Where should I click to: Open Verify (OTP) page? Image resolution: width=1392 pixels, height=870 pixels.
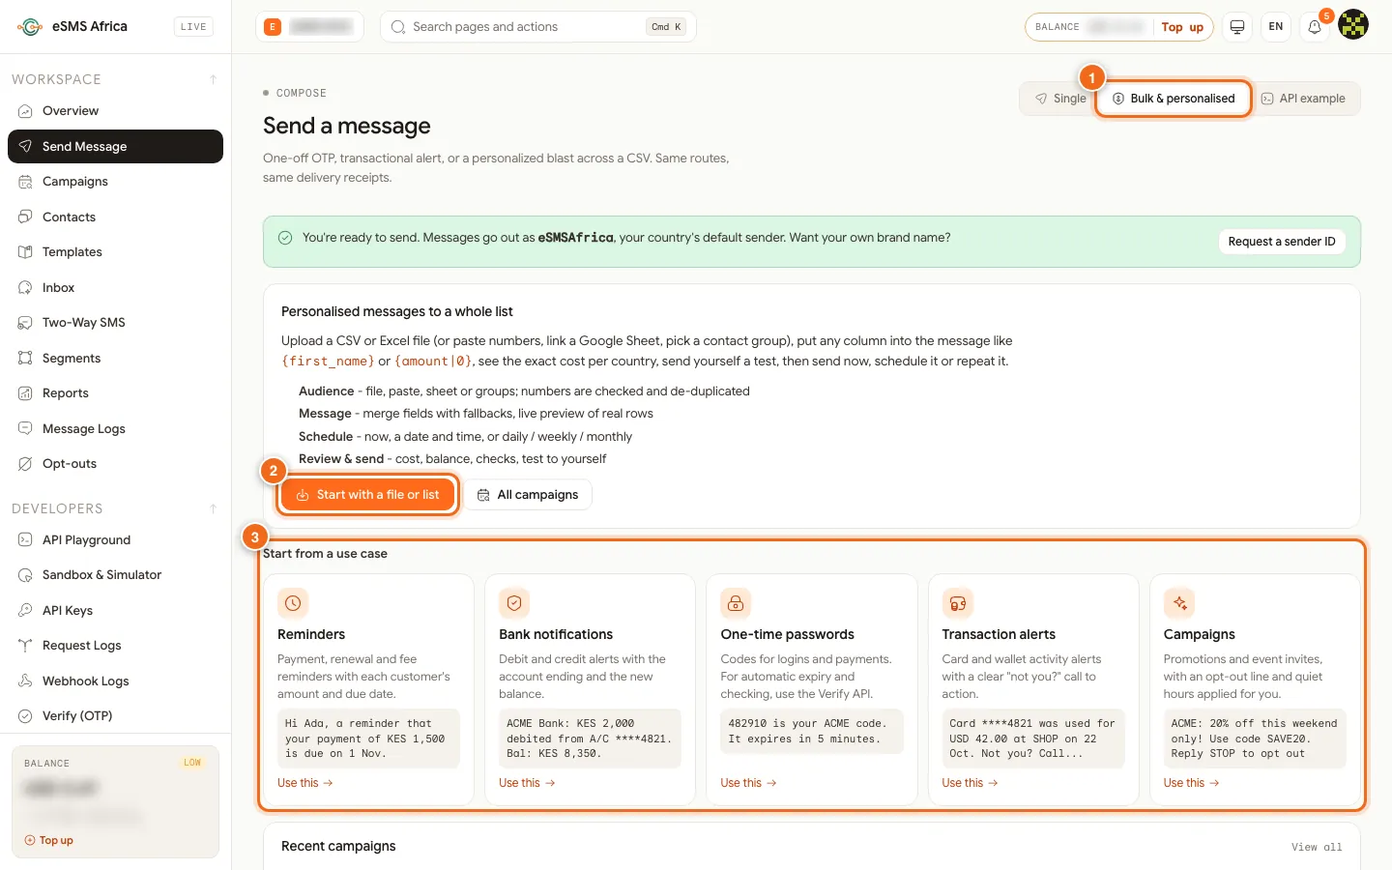pyautogui.click(x=115, y=716)
